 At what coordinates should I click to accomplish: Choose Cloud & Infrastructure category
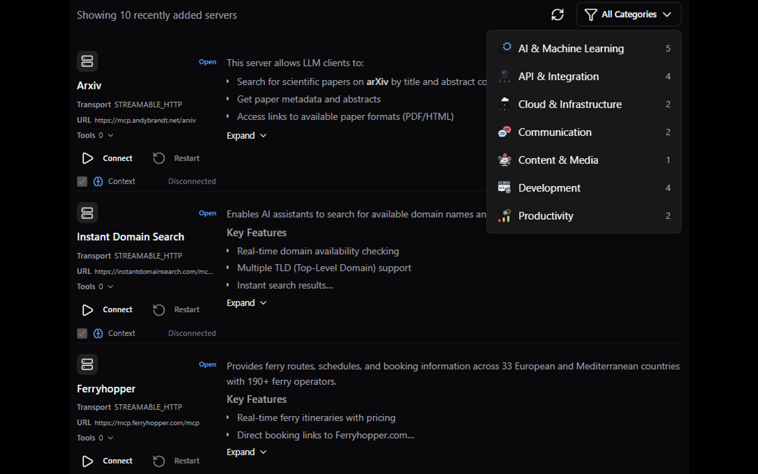click(x=584, y=104)
